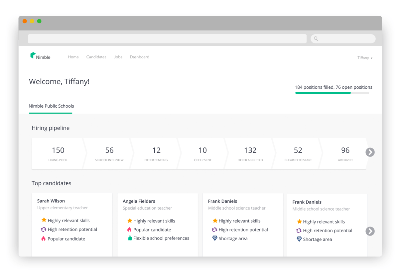Click the search magnifier icon in browser bar
This screenshot has height=278, width=399.
click(x=316, y=39)
